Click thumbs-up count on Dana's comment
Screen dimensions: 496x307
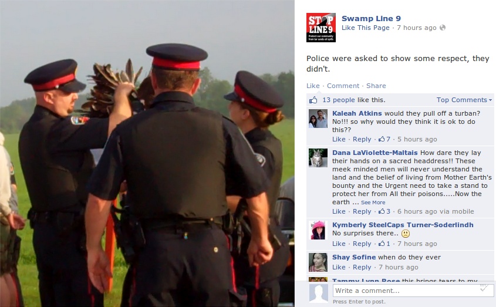pyautogui.click(x=384, y=211)
